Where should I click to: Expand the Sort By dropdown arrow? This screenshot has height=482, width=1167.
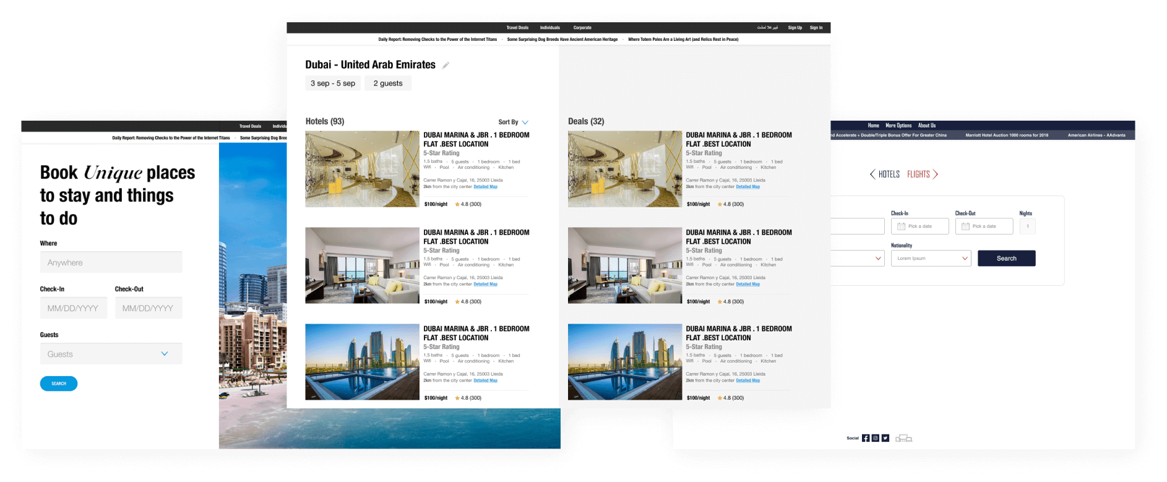click(x=525, y=123)
